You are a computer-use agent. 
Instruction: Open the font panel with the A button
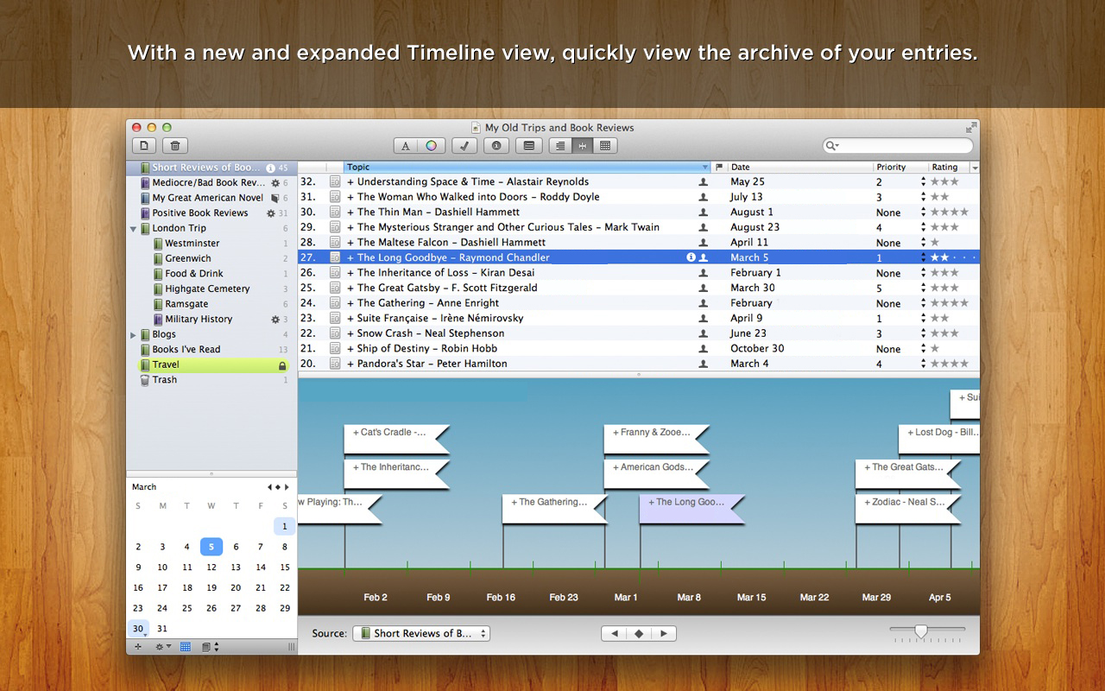tap(406, 146)
